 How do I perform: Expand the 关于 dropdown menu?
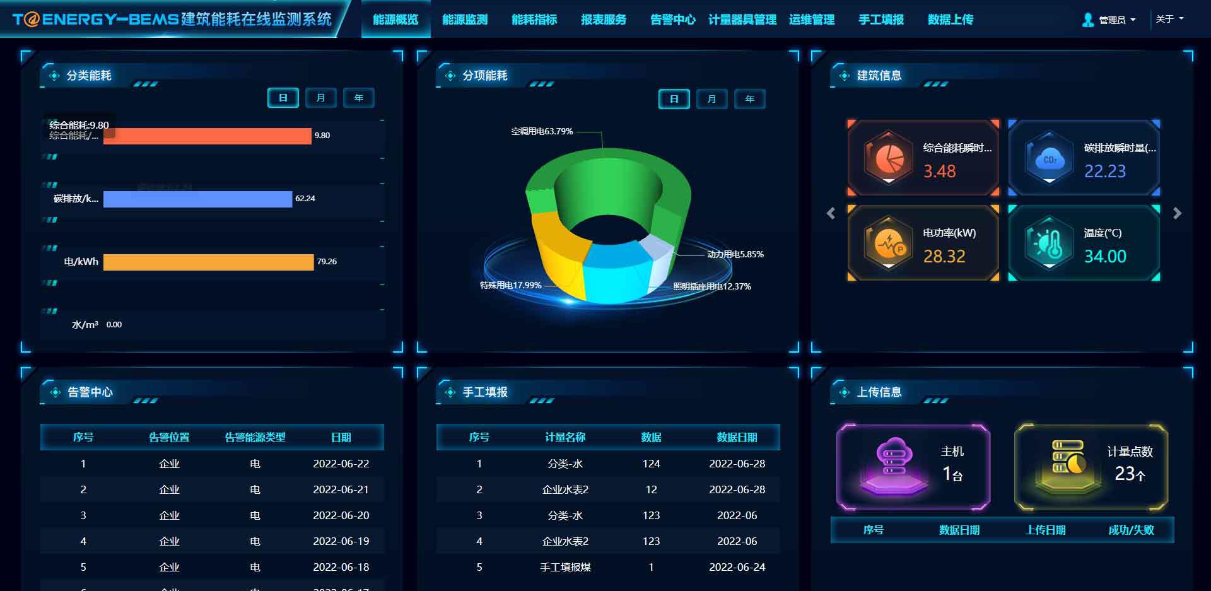1169,19
